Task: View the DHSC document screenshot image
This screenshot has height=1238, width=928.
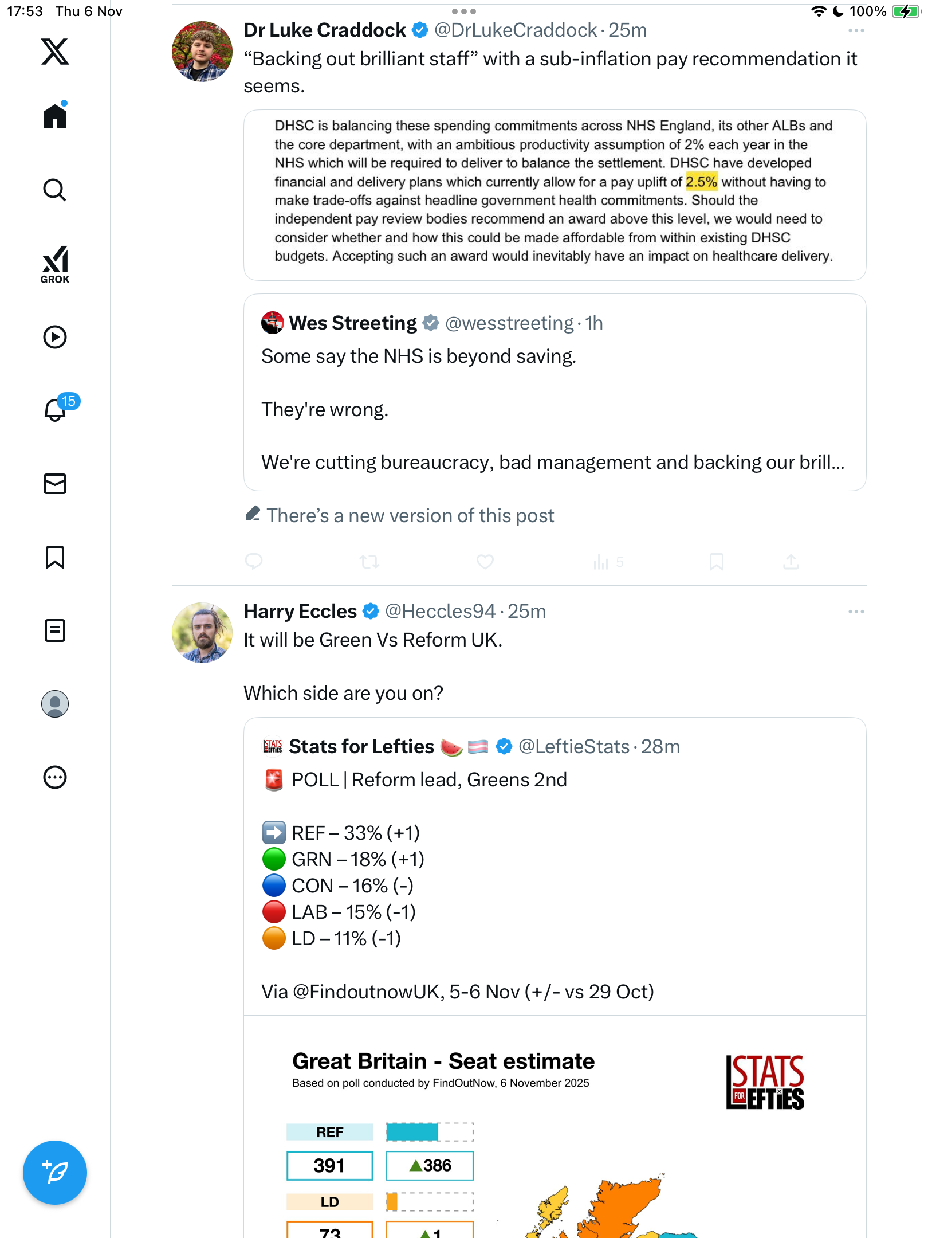Action: pyautogui.click(x=555, y=195)
